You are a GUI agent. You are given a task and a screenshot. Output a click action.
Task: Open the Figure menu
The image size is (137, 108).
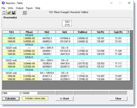pos(29,8)
